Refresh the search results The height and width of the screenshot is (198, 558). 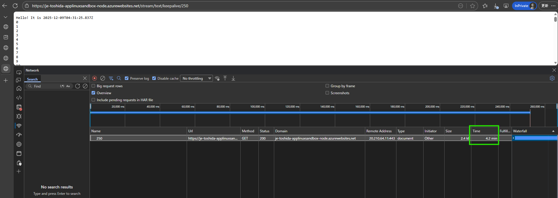[x=78, y=86]
